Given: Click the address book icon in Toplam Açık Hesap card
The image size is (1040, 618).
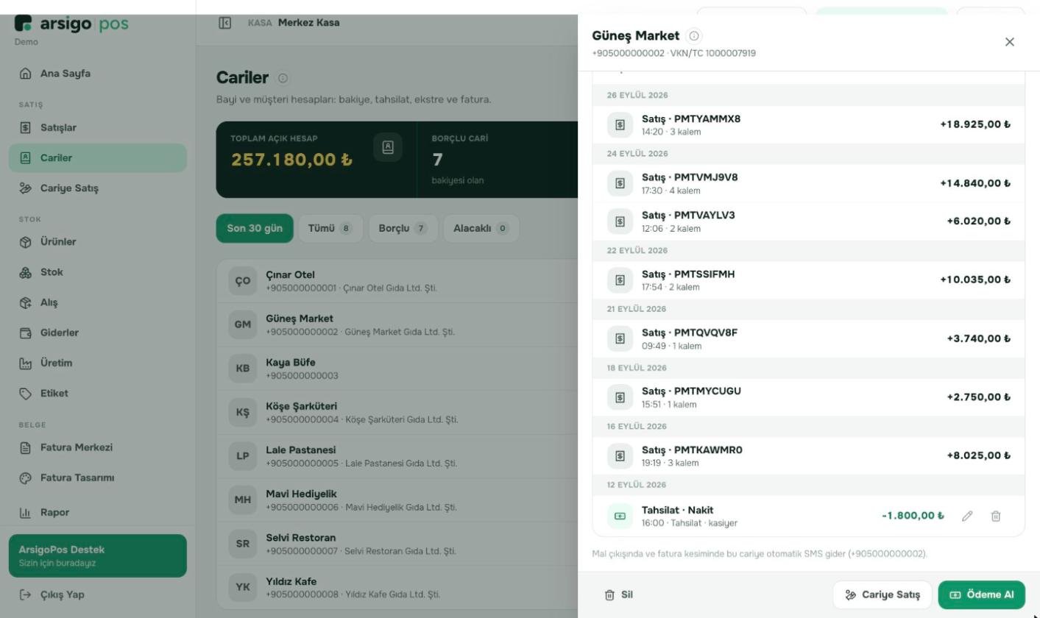Looking at the screenshot, I should point(388,147).
